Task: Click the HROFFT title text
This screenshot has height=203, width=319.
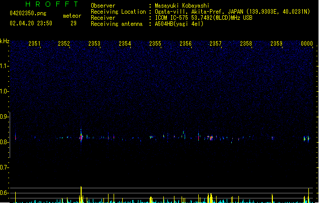Action: click(52, 4)
